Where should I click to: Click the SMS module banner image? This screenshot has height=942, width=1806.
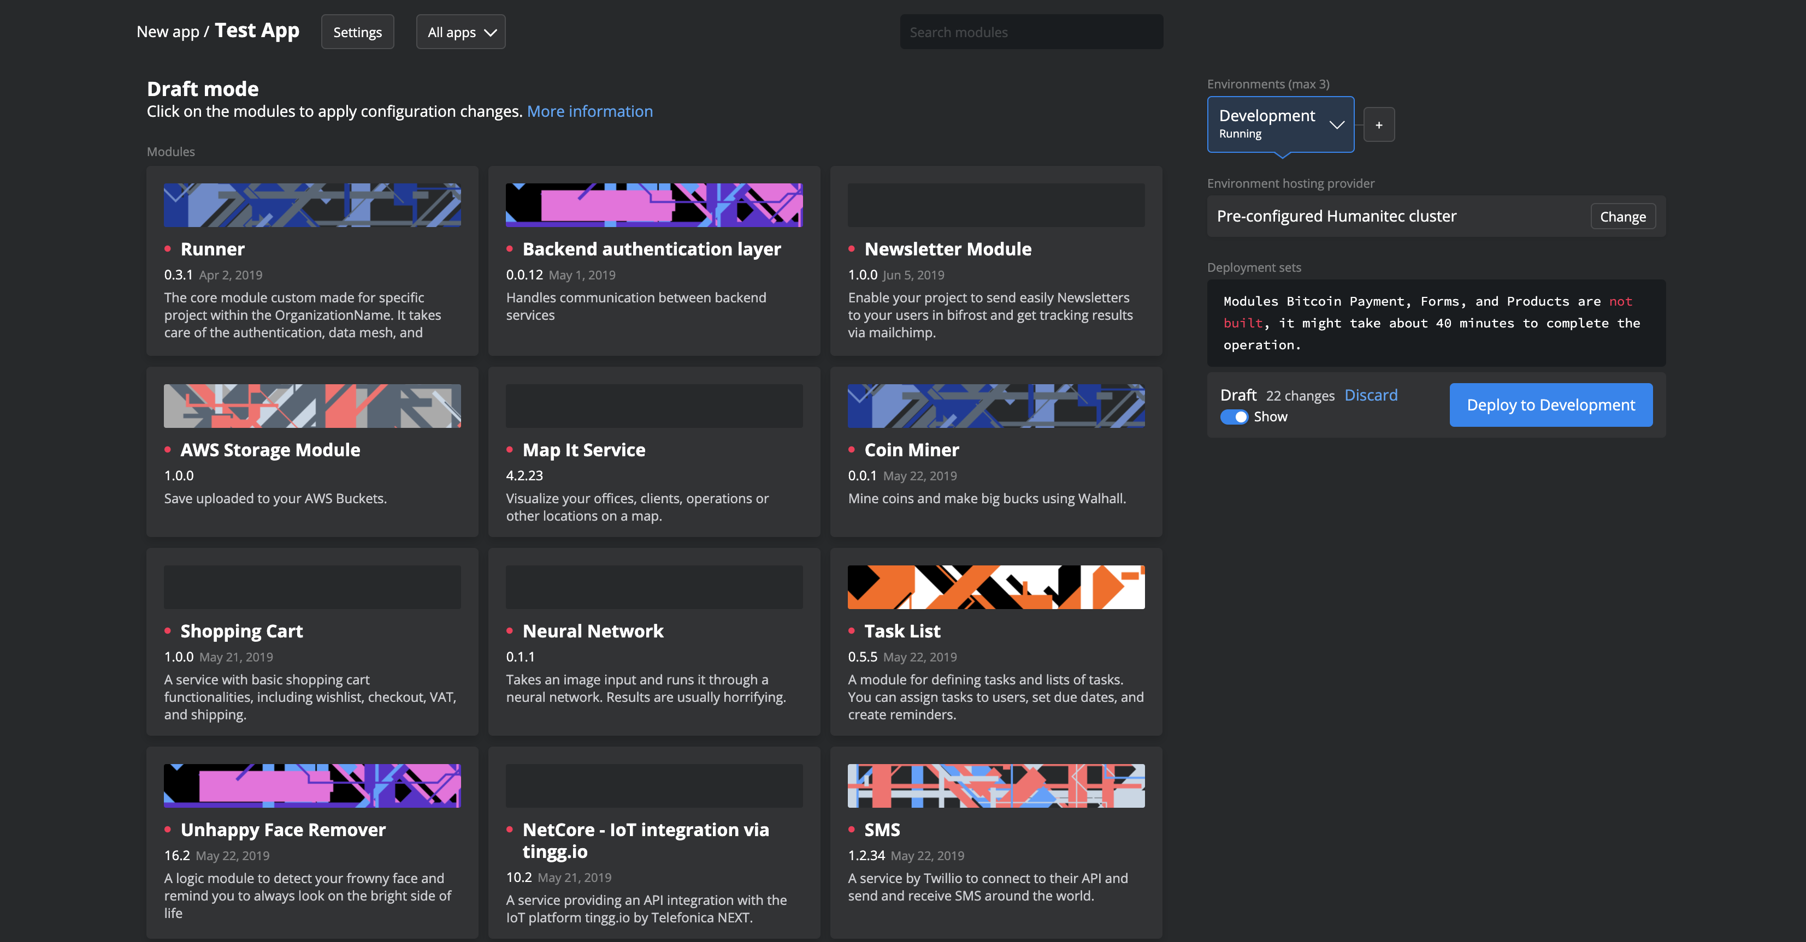click(995, 785)
